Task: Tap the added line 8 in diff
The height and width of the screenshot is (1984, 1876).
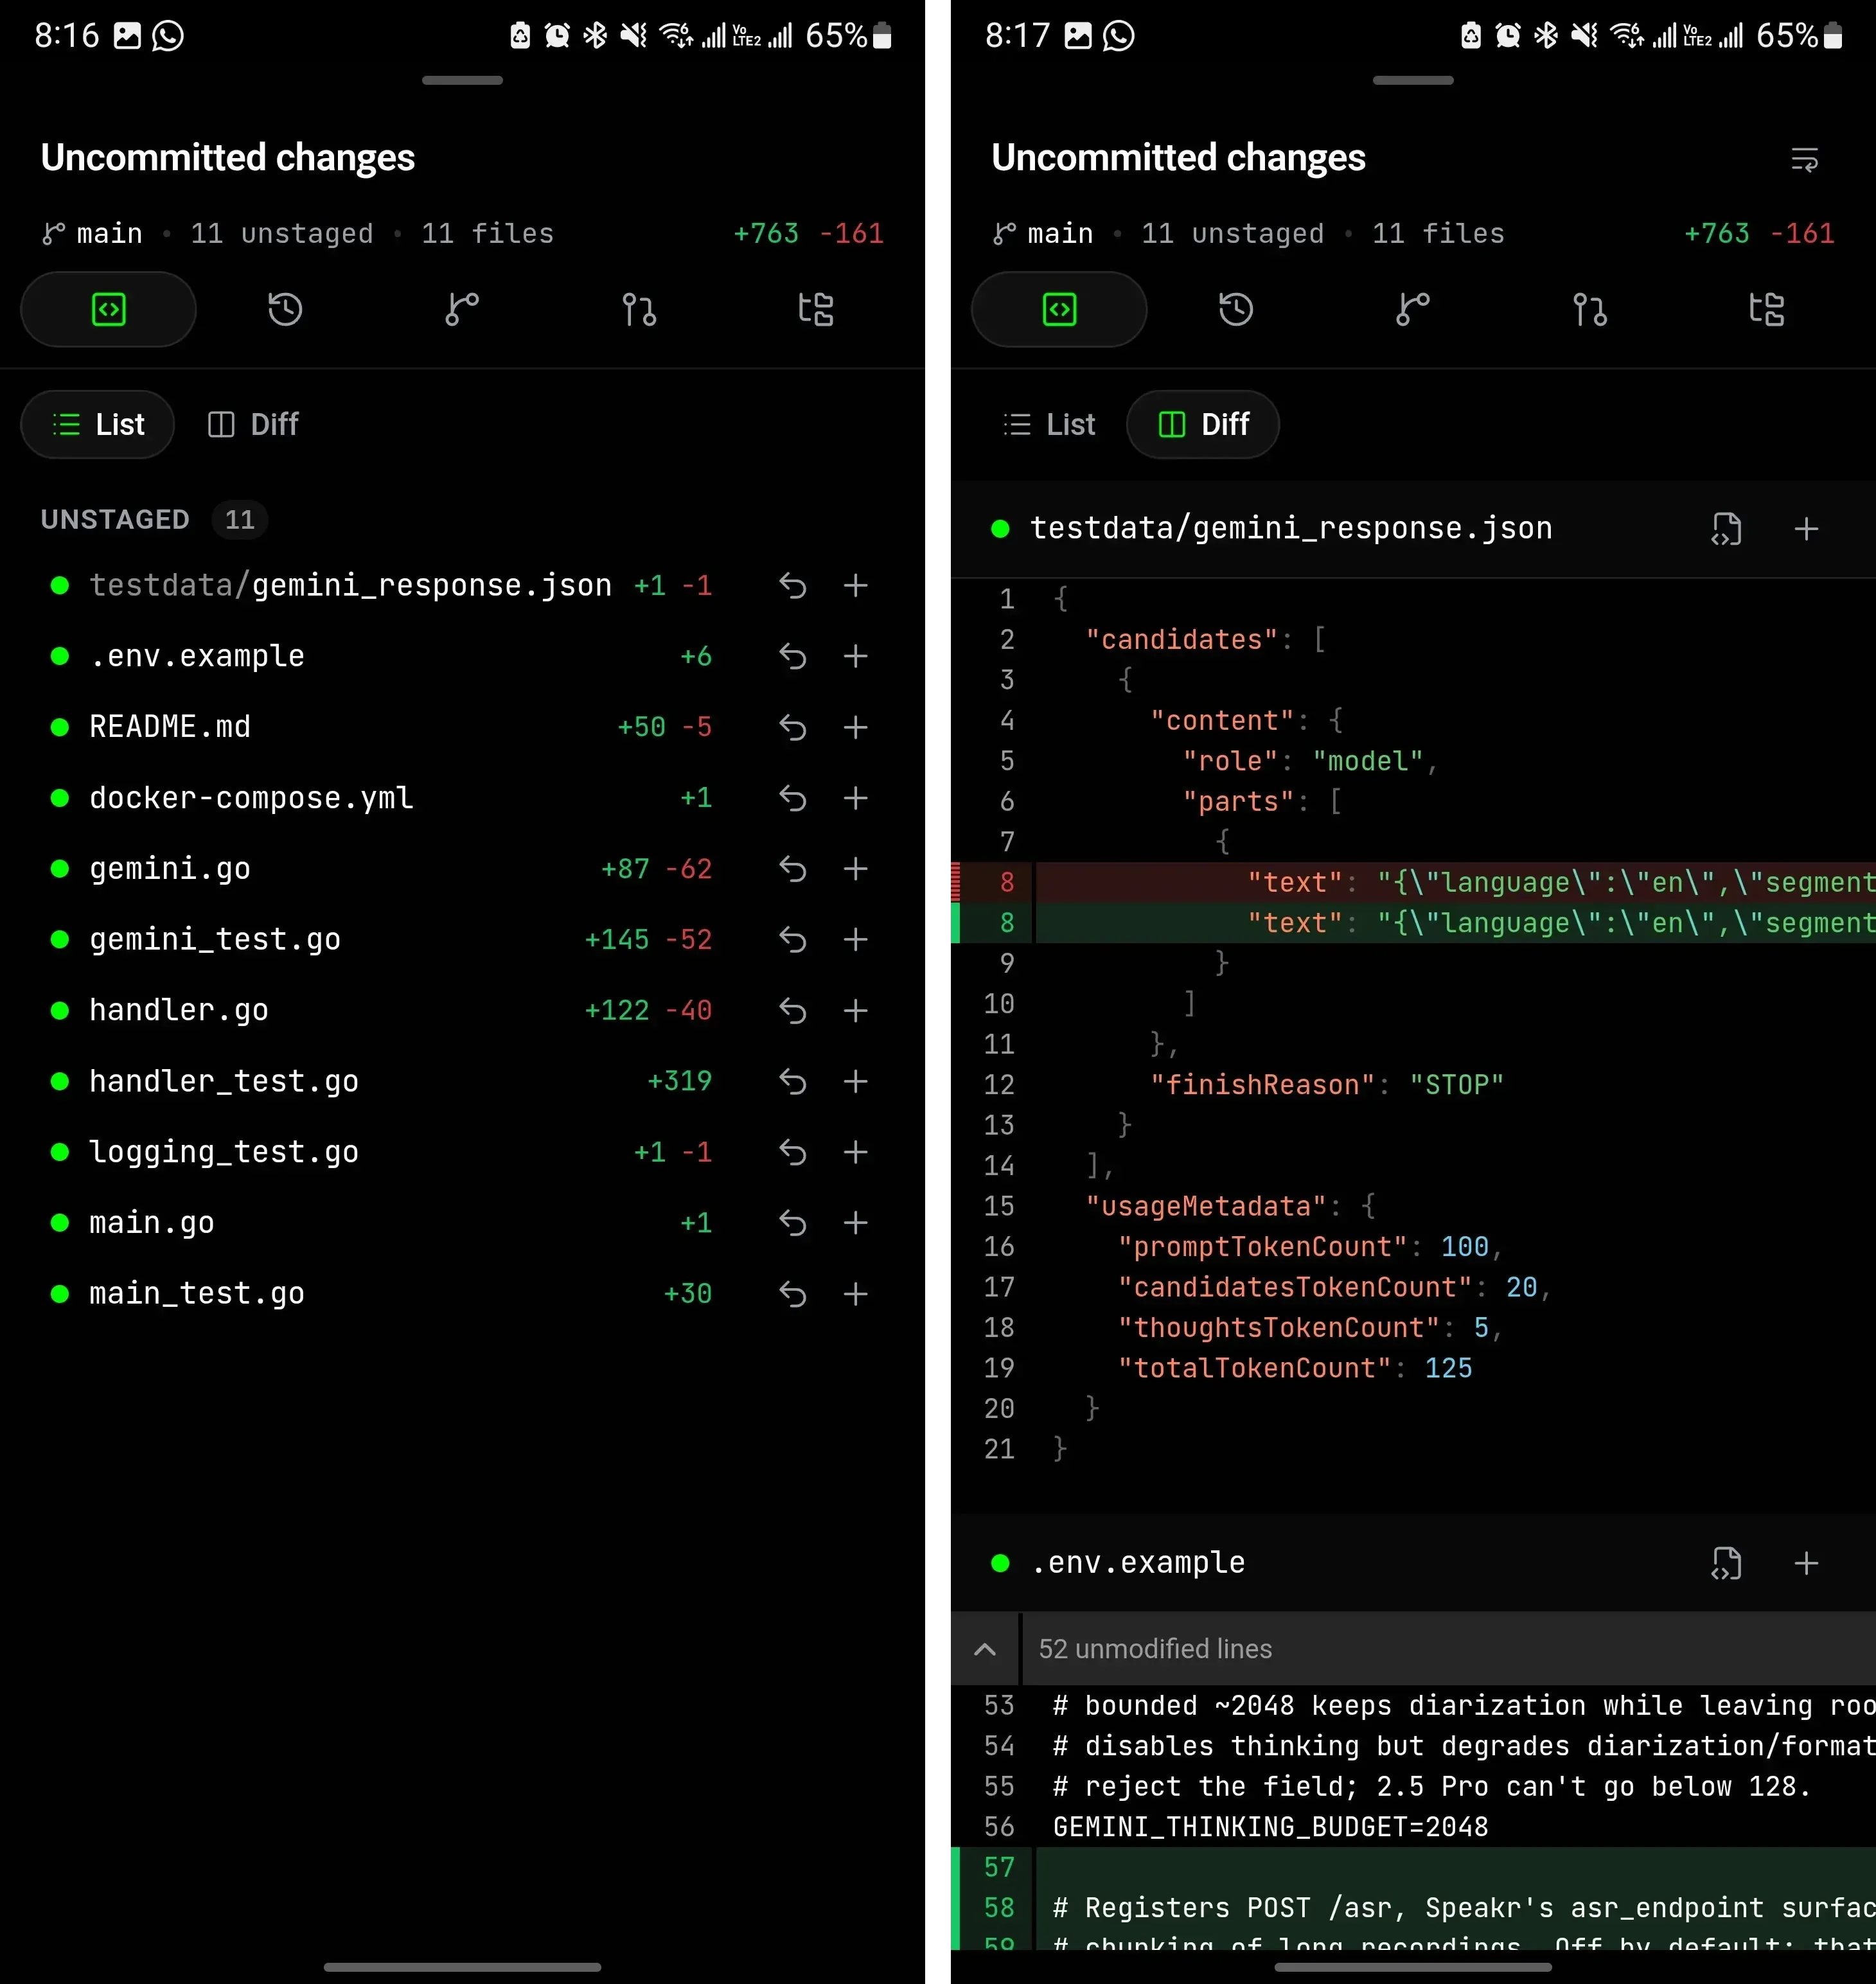Action: [1413, 923]
